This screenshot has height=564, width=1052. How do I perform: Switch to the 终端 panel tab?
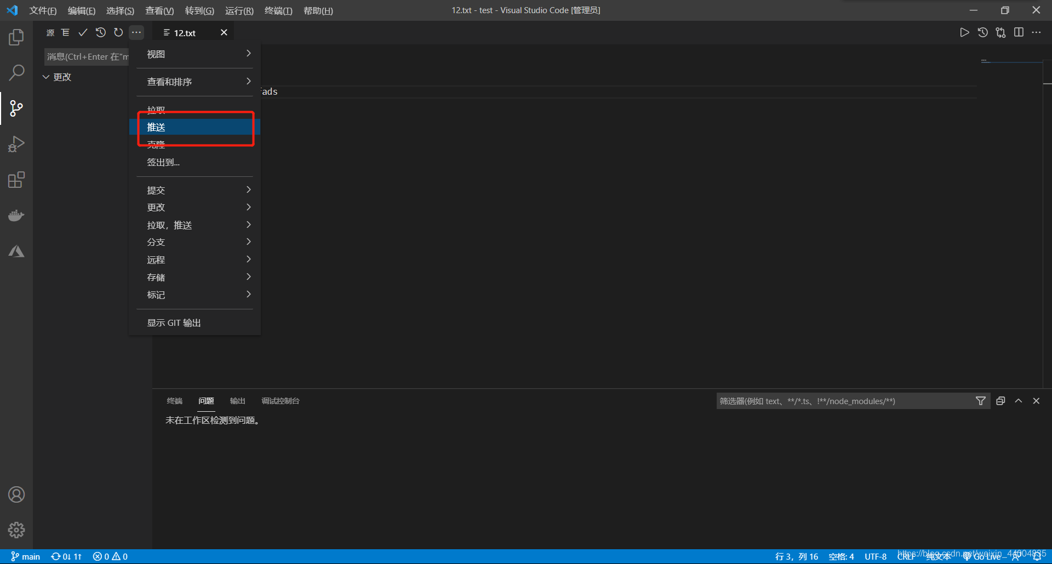[174, 401]
